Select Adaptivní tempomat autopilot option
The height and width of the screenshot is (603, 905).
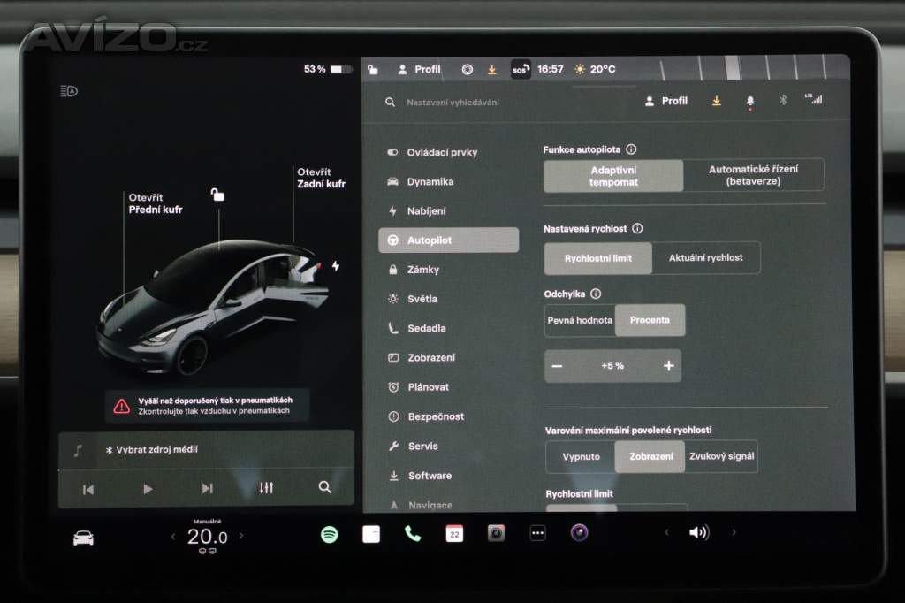[x=613, y=176]
